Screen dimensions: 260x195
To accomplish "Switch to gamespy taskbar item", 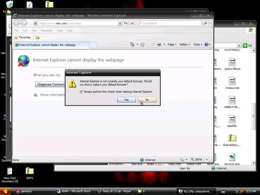I will click(34, 191).
